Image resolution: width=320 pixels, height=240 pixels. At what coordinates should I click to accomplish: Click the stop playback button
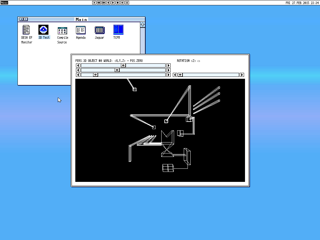118,2
